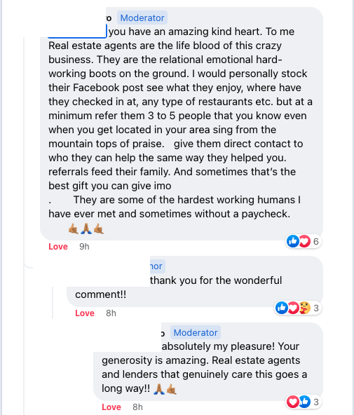Click the thumbs-up reaction icon on first comment
Screen dimensions: 354x415
pos(293,241)
